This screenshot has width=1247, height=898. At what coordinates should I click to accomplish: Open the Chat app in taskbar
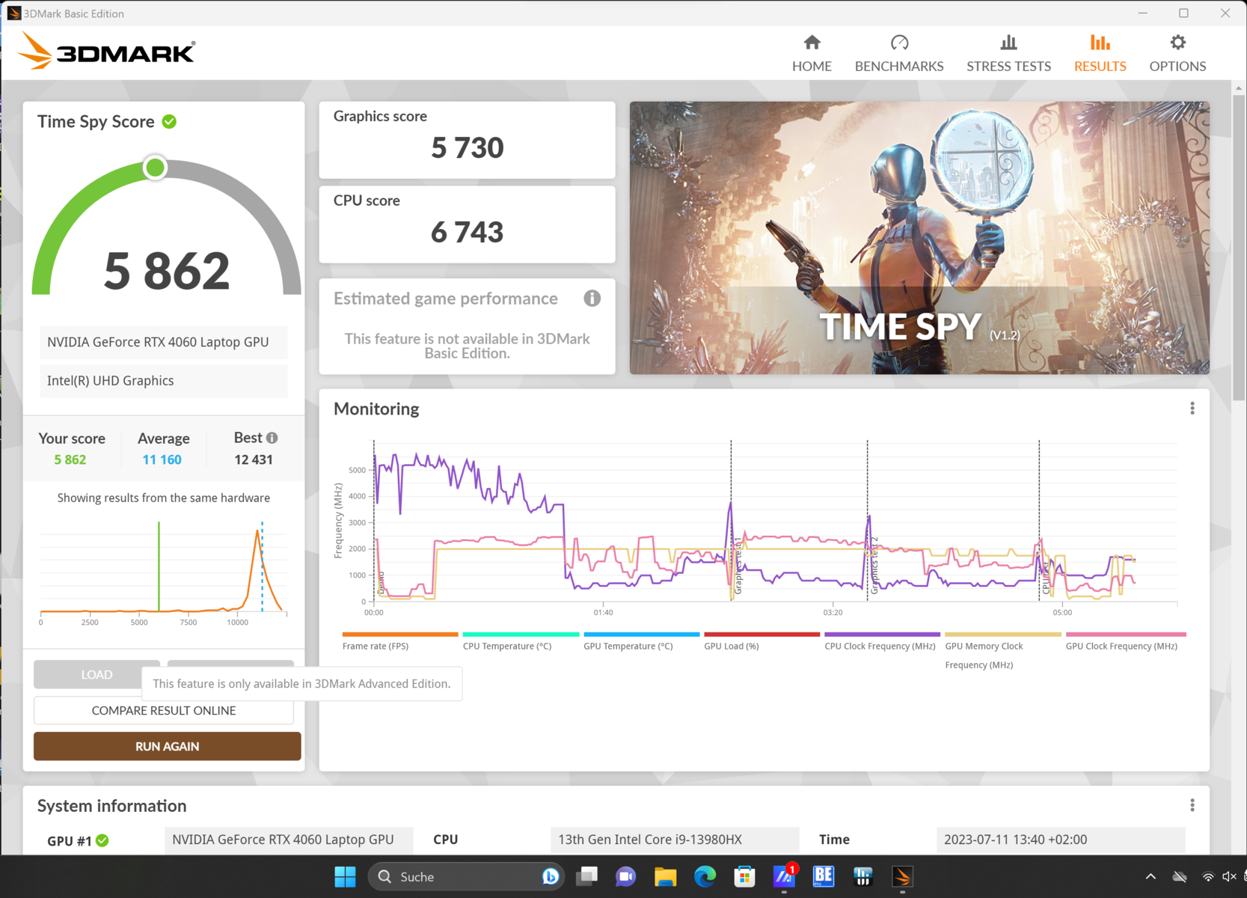click(625, 876)
